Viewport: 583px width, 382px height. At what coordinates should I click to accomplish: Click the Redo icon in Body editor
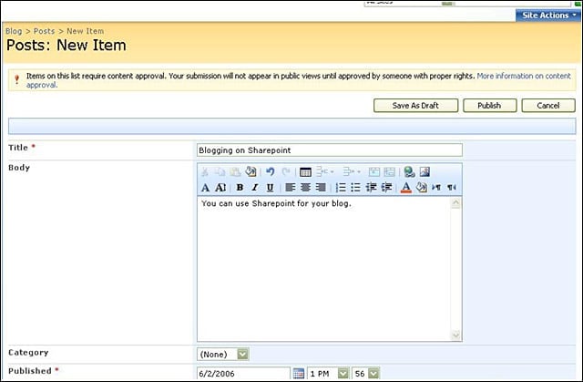pyautogui.click(x=286, y=171)
